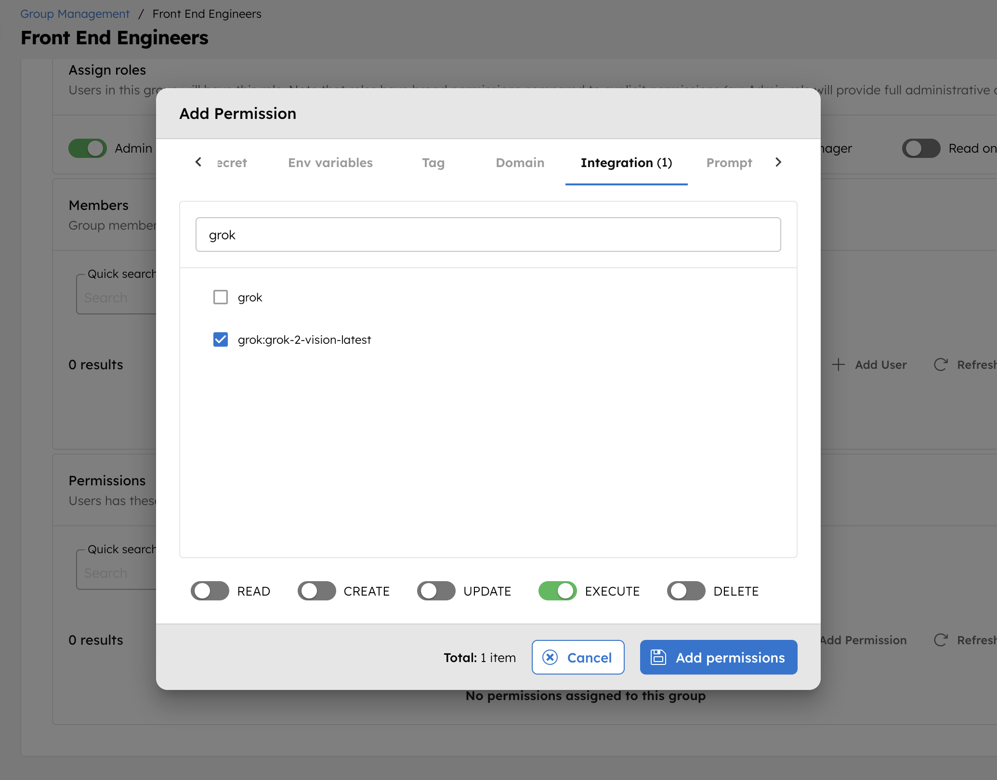This screenshot has width=997, height=780.
Task: Select the Integration (1) tab
Action: 627,163
